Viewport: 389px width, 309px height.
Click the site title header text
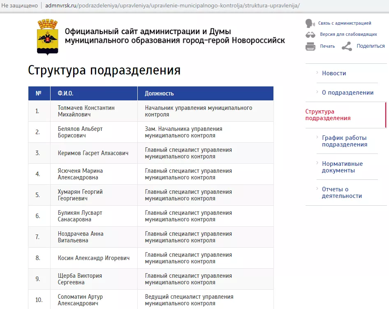click(174, 36)
